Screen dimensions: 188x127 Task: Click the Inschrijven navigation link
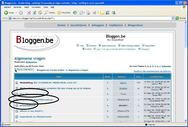[78, 25]
